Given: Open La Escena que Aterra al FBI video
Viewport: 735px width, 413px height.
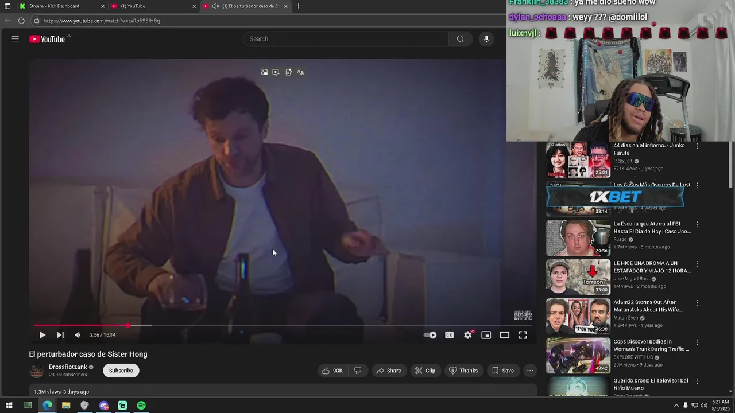Looking at the screenshot, I should [x=578, y=238].
